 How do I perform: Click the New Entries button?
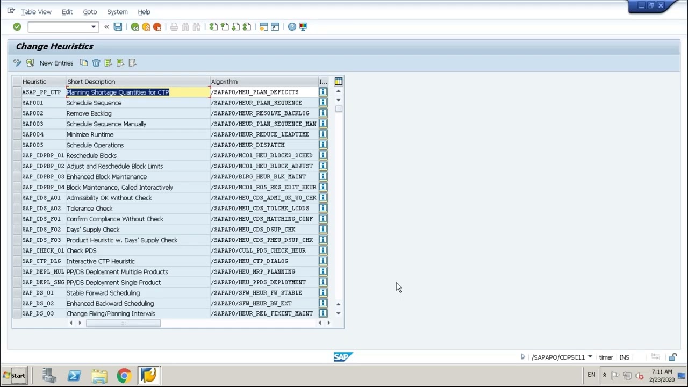[x=56, y=63]
